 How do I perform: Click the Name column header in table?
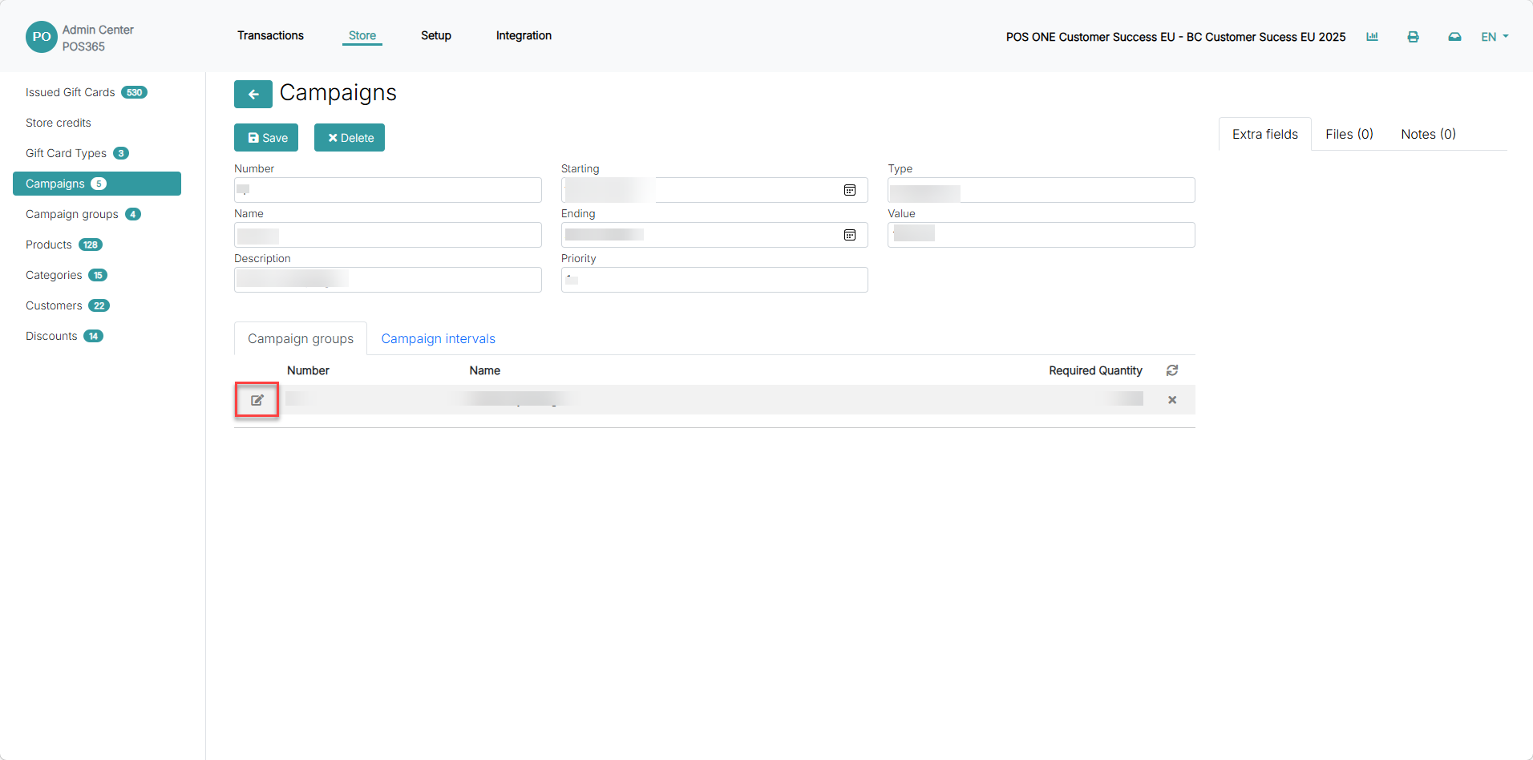coord(485,370)
